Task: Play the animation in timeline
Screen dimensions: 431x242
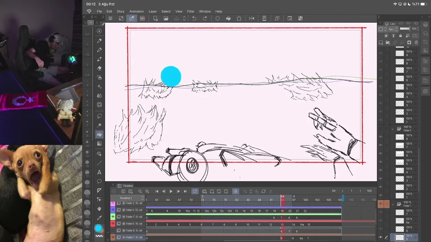Action: click(x=171, y=191)
